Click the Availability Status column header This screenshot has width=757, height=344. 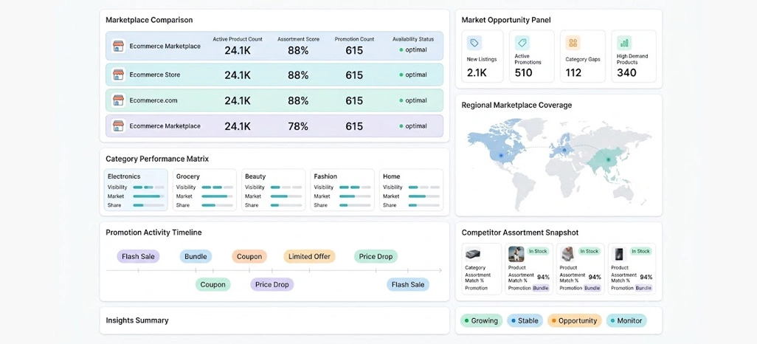coord(412,39)
